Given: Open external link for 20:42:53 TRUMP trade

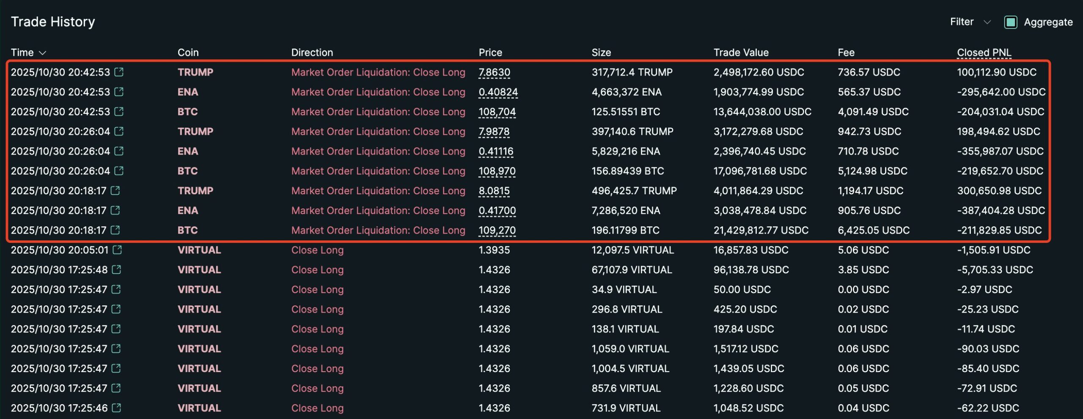Looking at the screenshot, I should point(119,72).
